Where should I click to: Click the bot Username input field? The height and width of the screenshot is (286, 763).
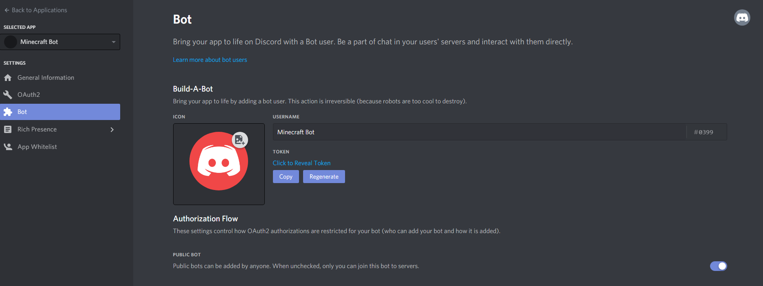[x=479, y=132]
